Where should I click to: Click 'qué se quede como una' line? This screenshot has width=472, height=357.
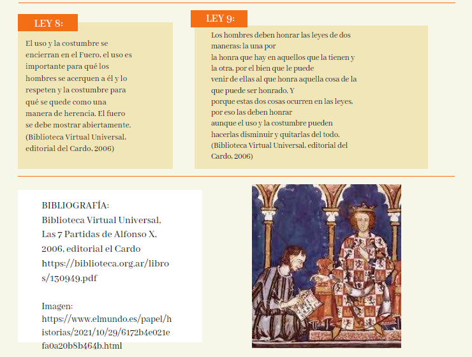point(66,102)
